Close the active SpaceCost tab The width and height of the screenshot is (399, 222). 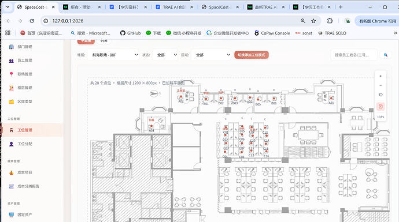click(x=53, y=7)
